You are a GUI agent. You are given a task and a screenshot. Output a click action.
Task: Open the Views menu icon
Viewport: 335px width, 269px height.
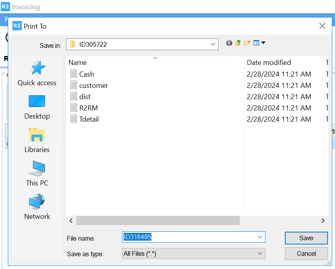[257, 43]
